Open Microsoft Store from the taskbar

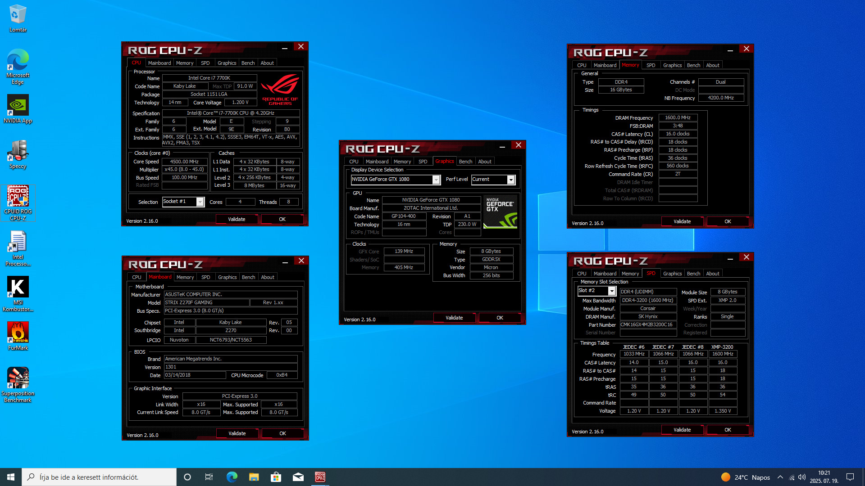pyautogui.click(x=276, y=477)
